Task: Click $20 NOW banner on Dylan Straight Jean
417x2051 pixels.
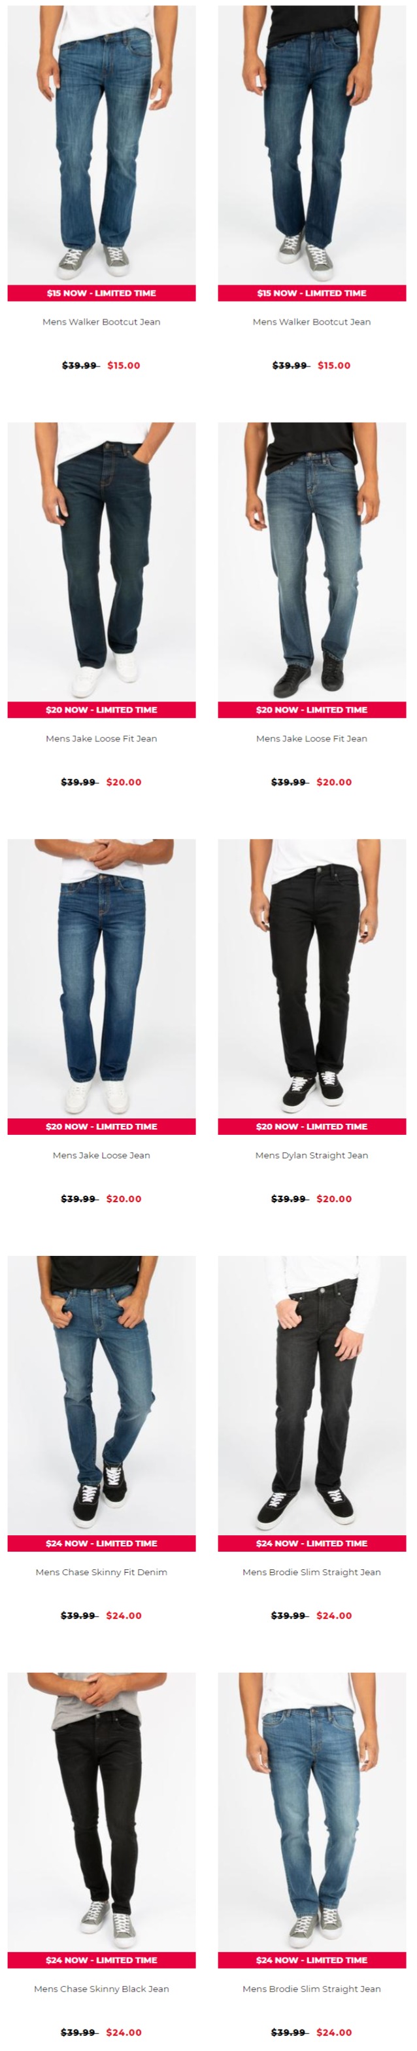Action: [x=312, y=1127]
